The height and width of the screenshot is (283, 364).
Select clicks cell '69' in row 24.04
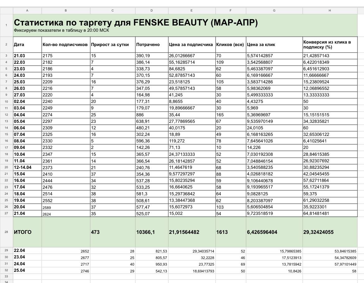(231, 264)
